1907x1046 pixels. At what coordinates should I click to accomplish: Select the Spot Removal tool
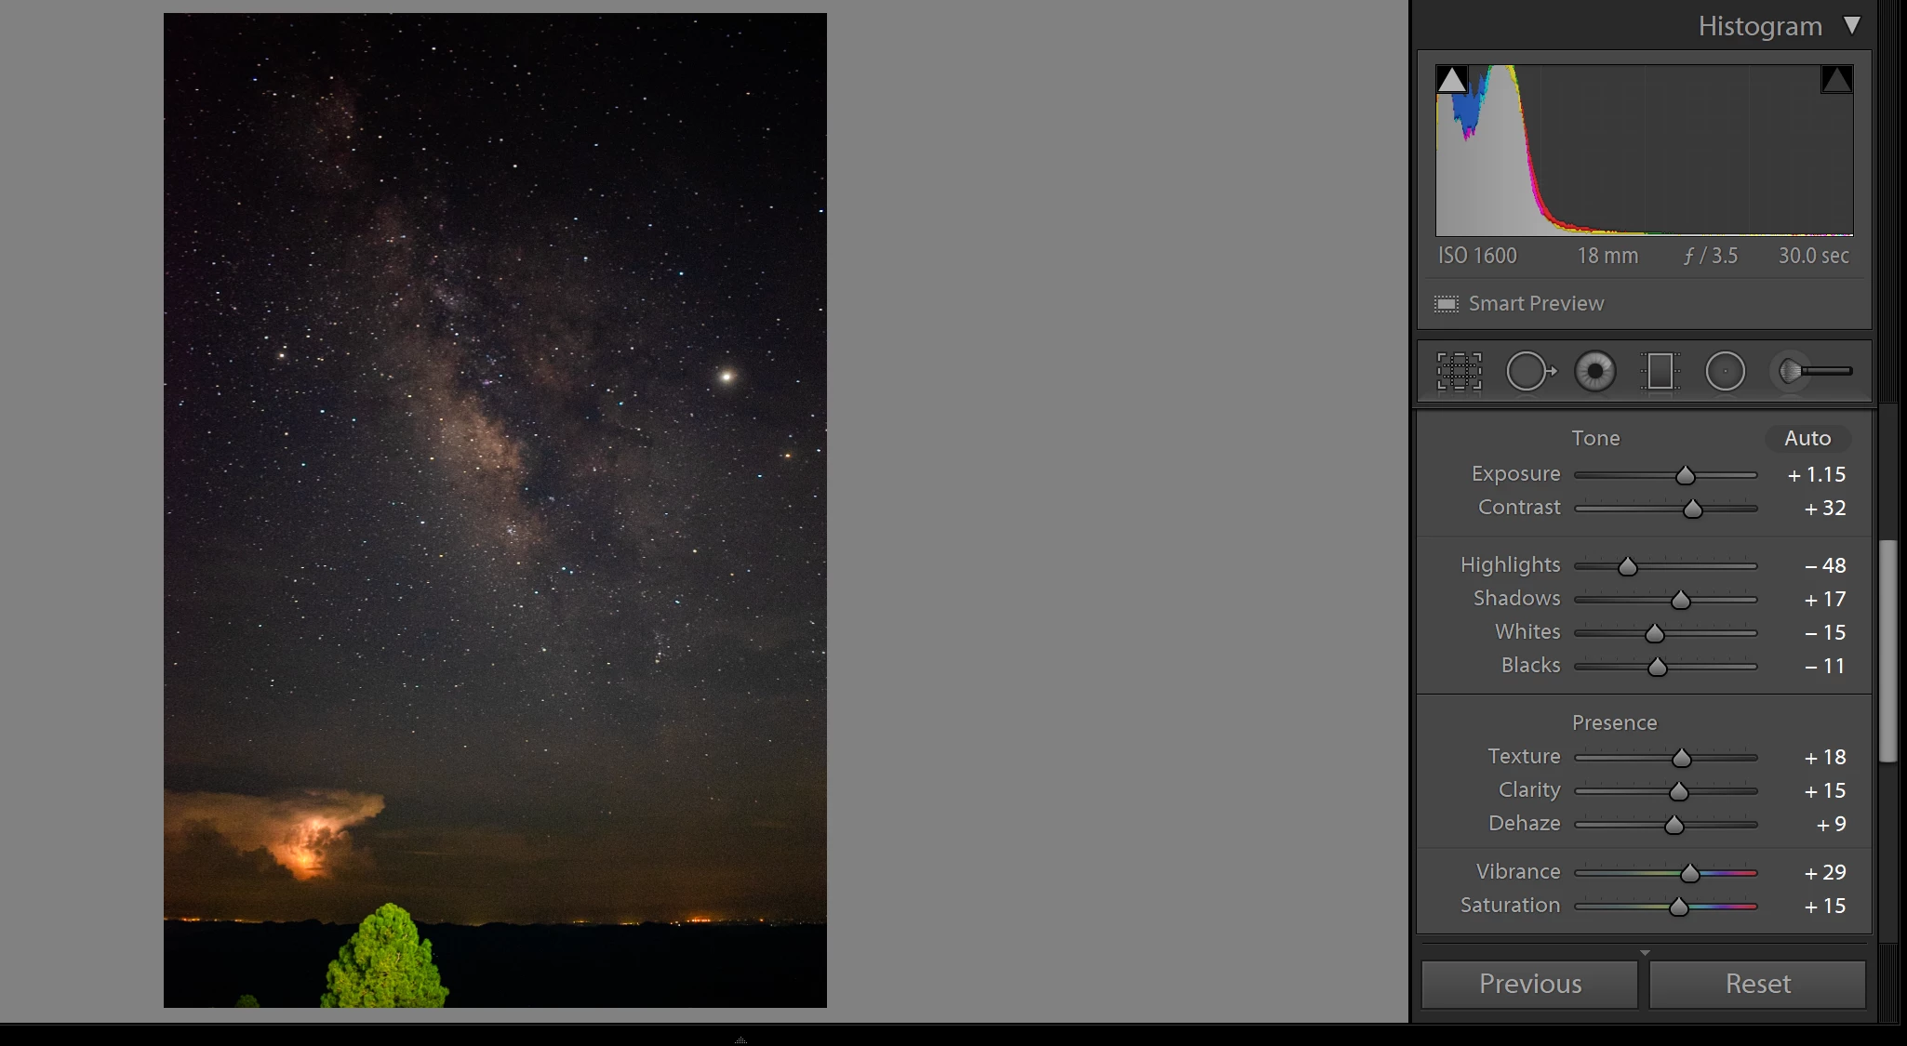pyautogui.click(x=1528, y=372)
